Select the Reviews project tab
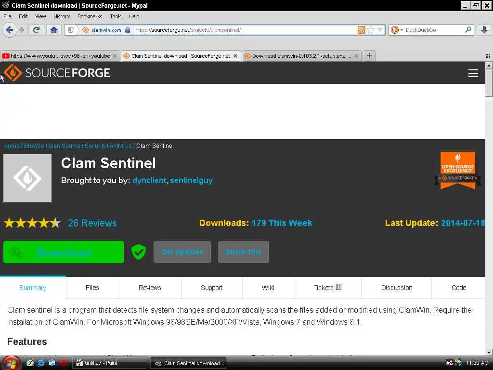This screenshot has width=493, height=370. (150, 288)
